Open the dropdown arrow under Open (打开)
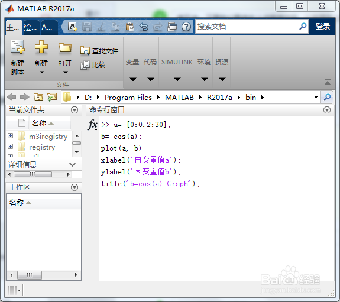The height and width of the screenshot is (302, 340). pyautogui.click(x=66, y=73)
